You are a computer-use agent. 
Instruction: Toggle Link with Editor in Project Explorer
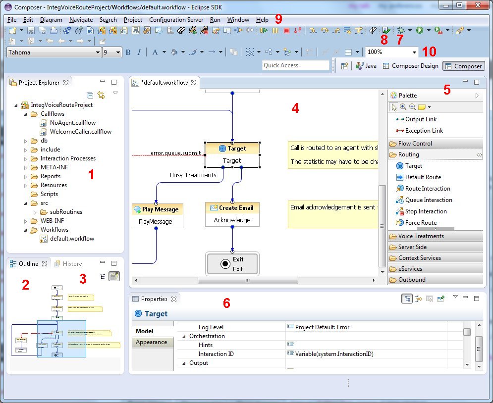click(x=101, y=95)
